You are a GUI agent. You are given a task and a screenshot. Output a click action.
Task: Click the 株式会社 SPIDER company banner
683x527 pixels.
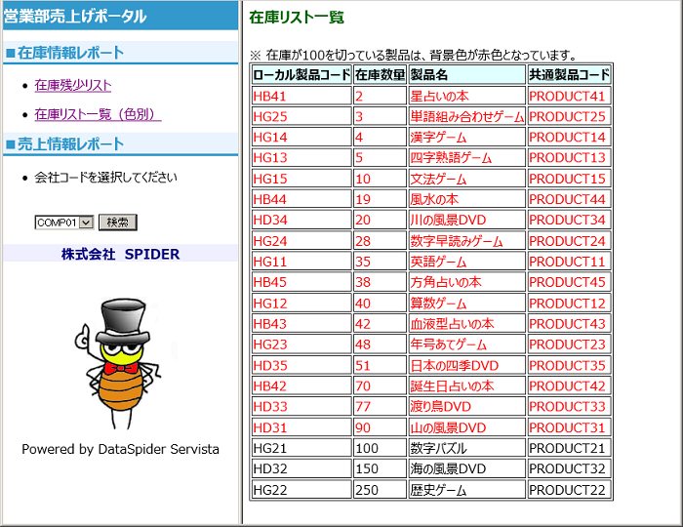[x=120, y=255]
